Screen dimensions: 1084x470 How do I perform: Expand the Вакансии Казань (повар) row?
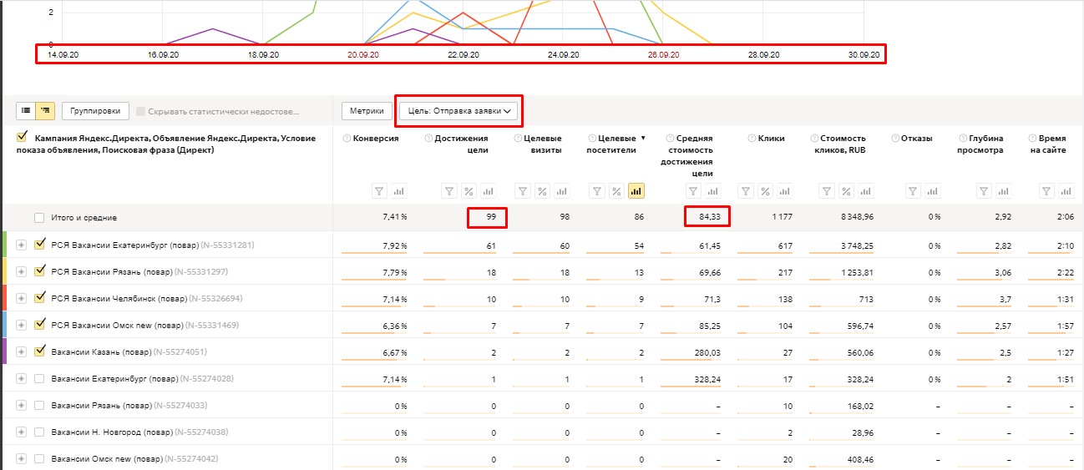[x=22, y=351]
